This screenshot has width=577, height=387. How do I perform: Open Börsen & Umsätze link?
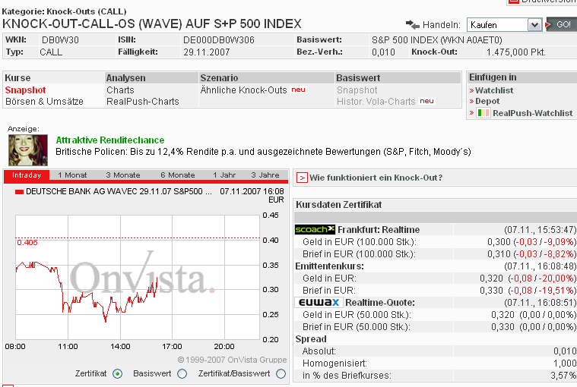pyautogui.click(x=44, y=102)
